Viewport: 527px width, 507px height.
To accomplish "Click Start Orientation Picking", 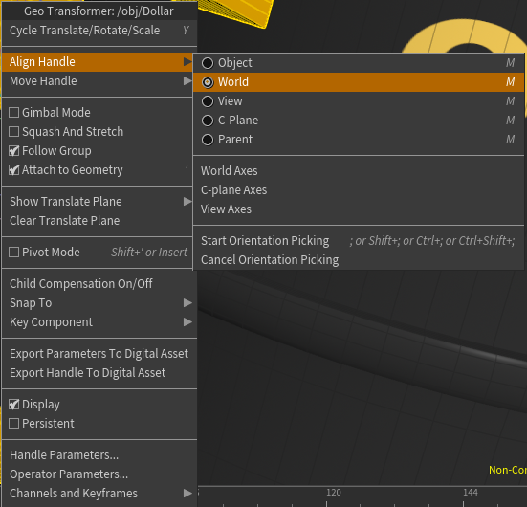I will pos(359,241).
